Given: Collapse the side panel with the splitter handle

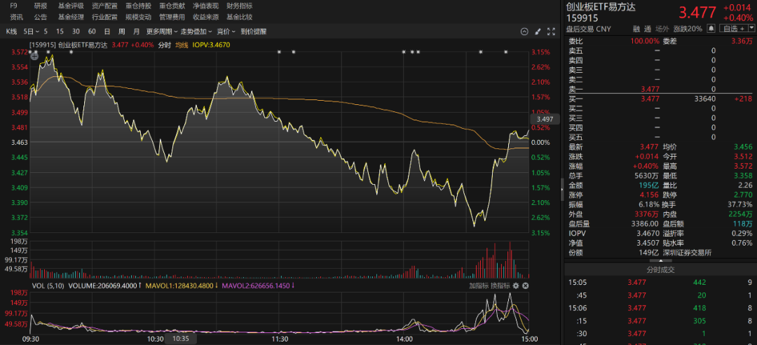Looking at the screenshot, I should click(562, 190).
